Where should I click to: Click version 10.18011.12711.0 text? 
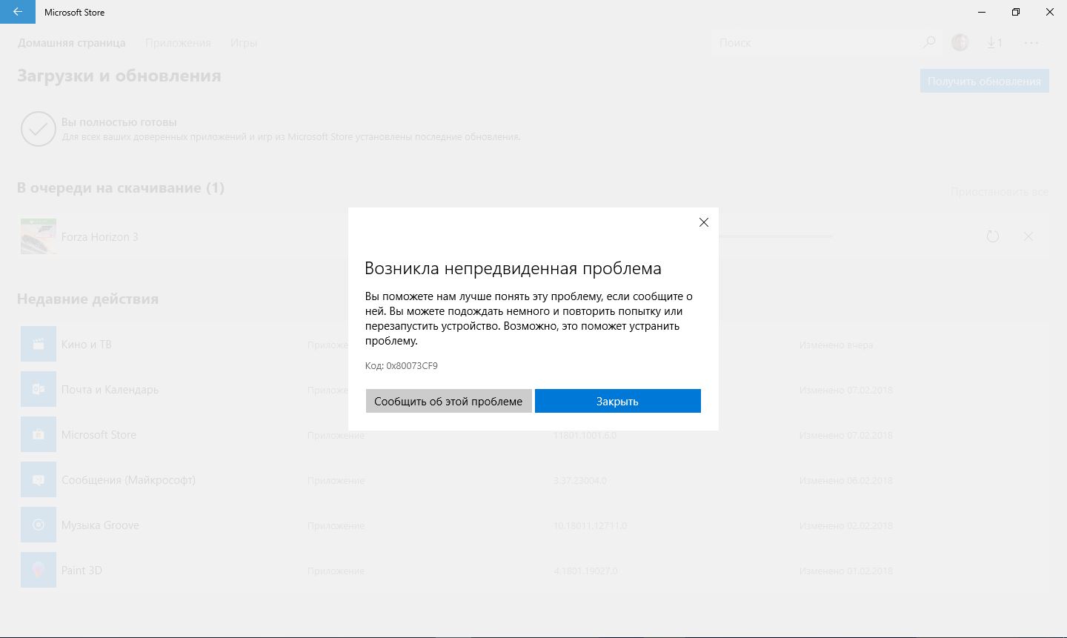(x=590, y=526)
